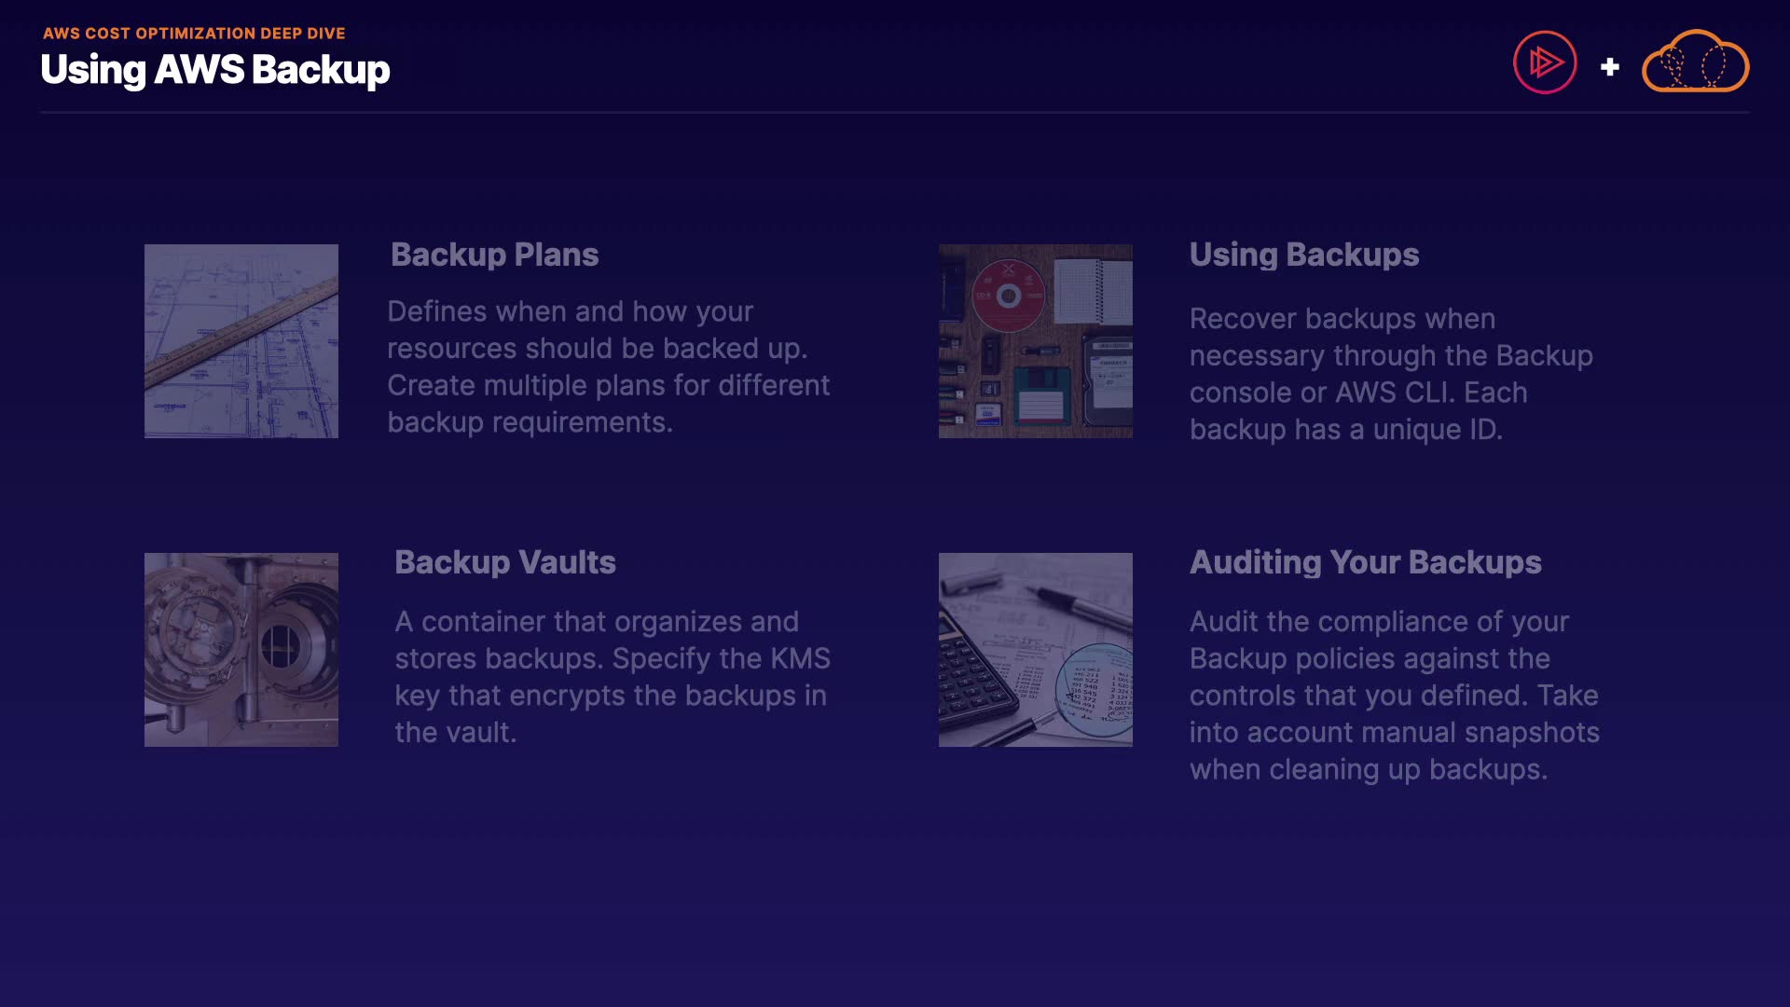Click the Pluralsight play logo icon

(1545, 62)
